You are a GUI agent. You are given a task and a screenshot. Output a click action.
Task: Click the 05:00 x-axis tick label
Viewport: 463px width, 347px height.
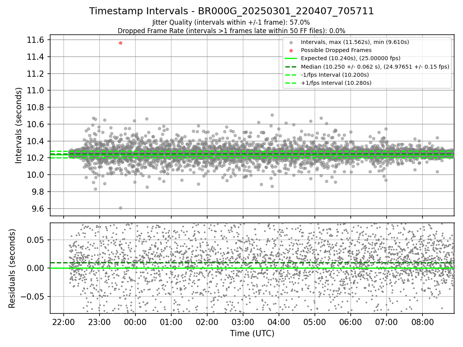[x=315, y=322]
